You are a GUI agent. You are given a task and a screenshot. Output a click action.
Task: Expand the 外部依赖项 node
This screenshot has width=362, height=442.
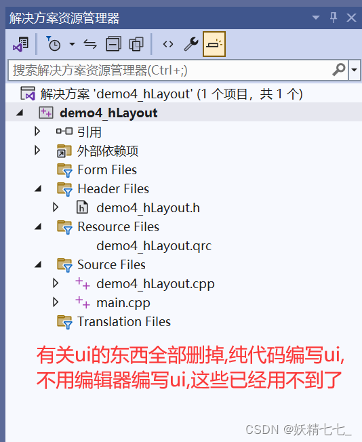coord(37,150)
